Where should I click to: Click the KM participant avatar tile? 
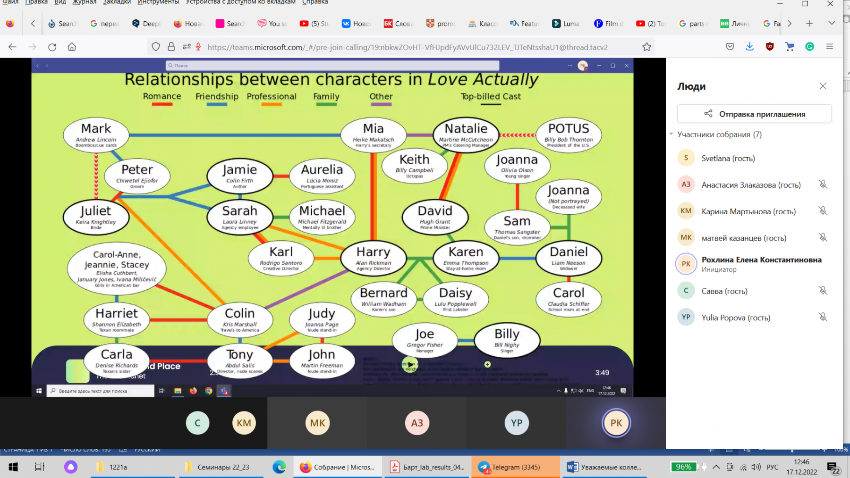[x=244, y=423]
